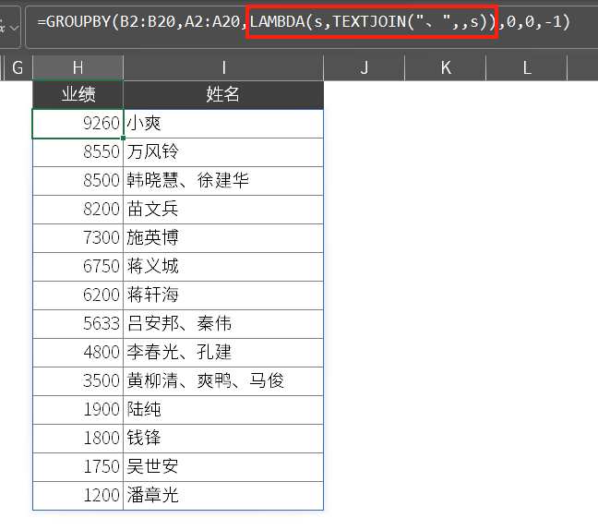Select column K header
The height and width of the screenshot is (530, 598).
(x=446, y=68)
